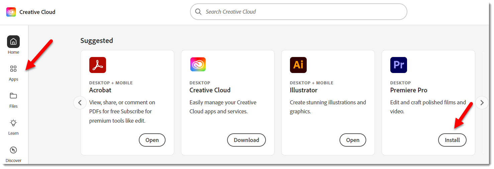Install Premiere Pro
This screenshot has height=169, width=494.
click(452, 140)
